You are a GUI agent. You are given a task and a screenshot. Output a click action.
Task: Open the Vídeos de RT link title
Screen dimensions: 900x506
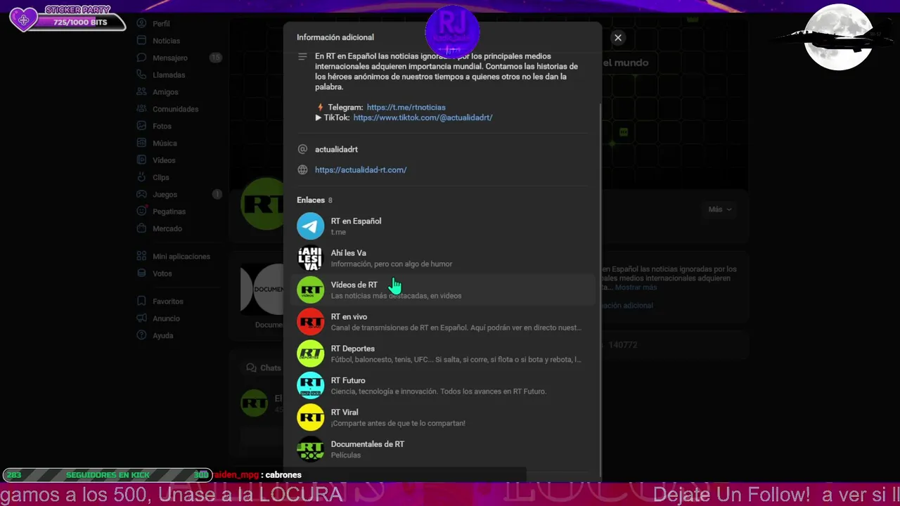click(x=354, y=285)
